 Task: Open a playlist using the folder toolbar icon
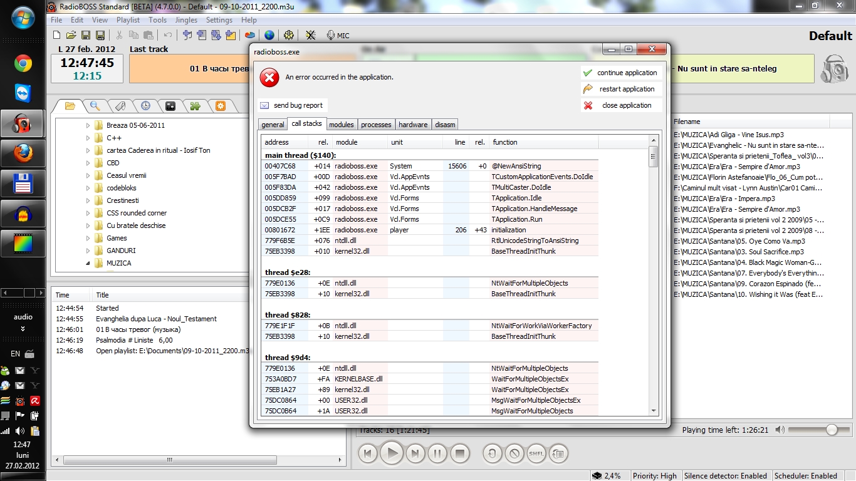click(71, 35)
